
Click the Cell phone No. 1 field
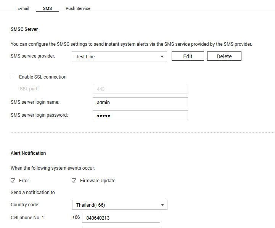point(121,218)
